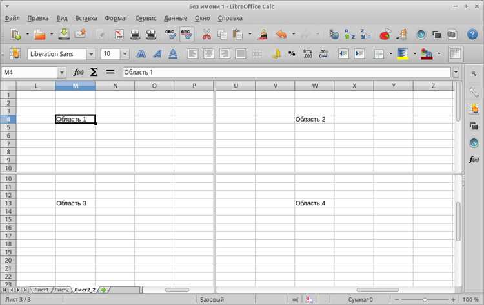The image size is (484, 305).
Task: Adjust the zoom slider handle in the status bar
Action: 425,299
